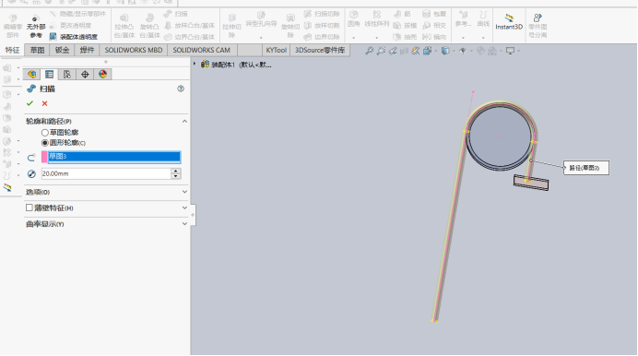Click View Orientation cube icon
Image resolution: width=638 pixels, height=356 pixels.
click(427, 51)
